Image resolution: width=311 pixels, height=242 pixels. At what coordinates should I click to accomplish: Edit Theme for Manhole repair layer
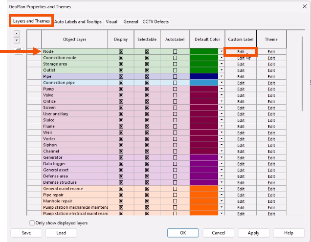(x=271, y=201)
